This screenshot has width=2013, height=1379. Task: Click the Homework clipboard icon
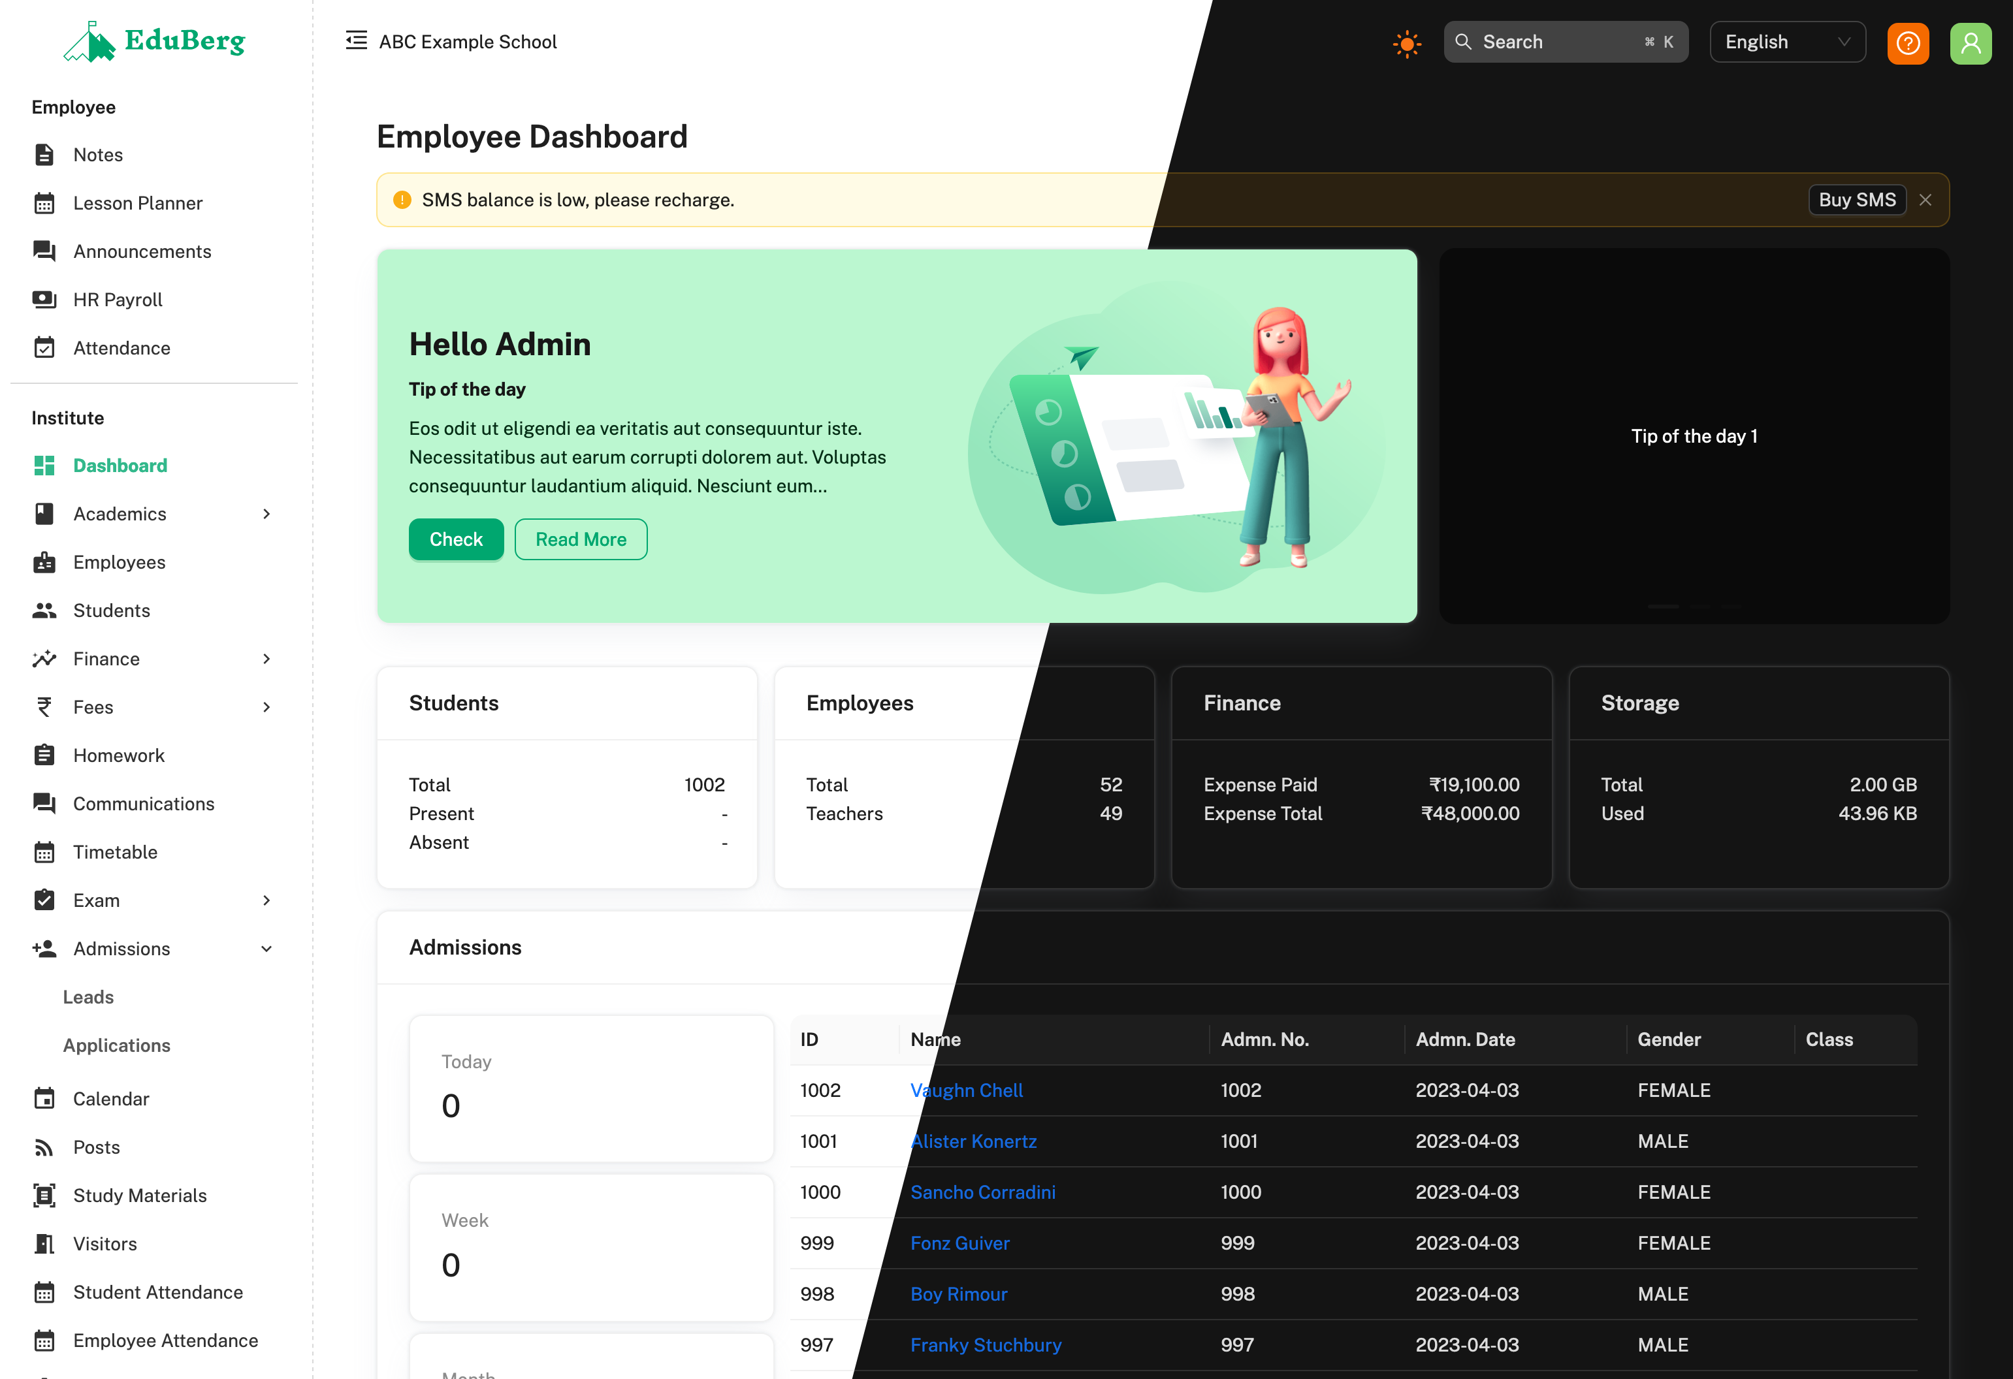[44, 755]
